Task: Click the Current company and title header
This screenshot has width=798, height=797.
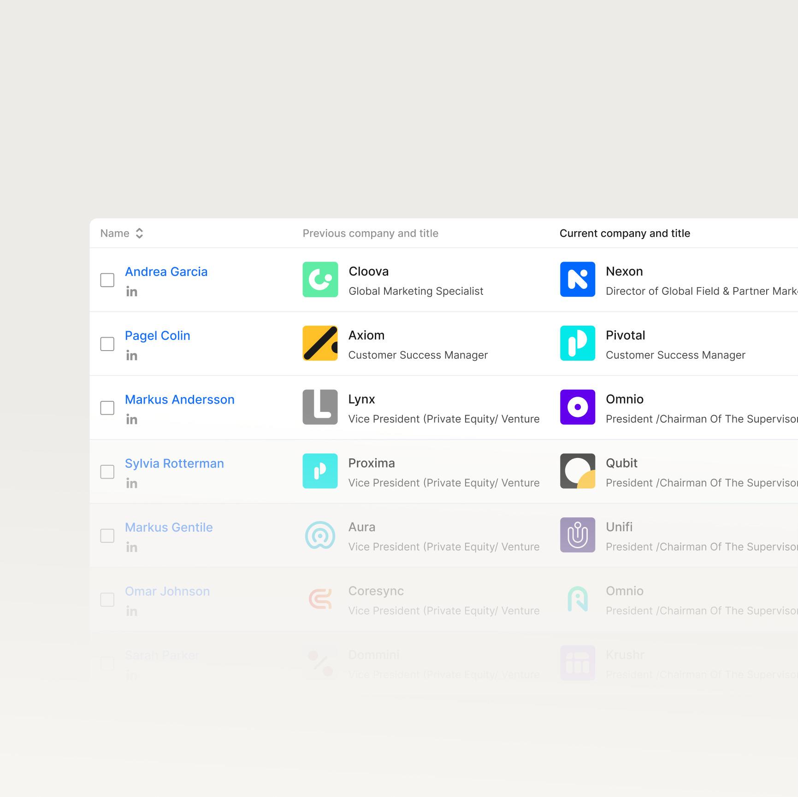Action: point(625,234)
